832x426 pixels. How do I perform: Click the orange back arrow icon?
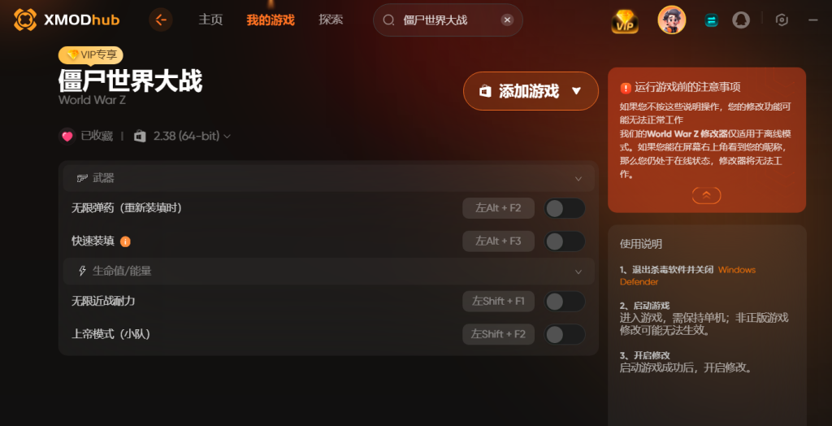coord(161,20)
